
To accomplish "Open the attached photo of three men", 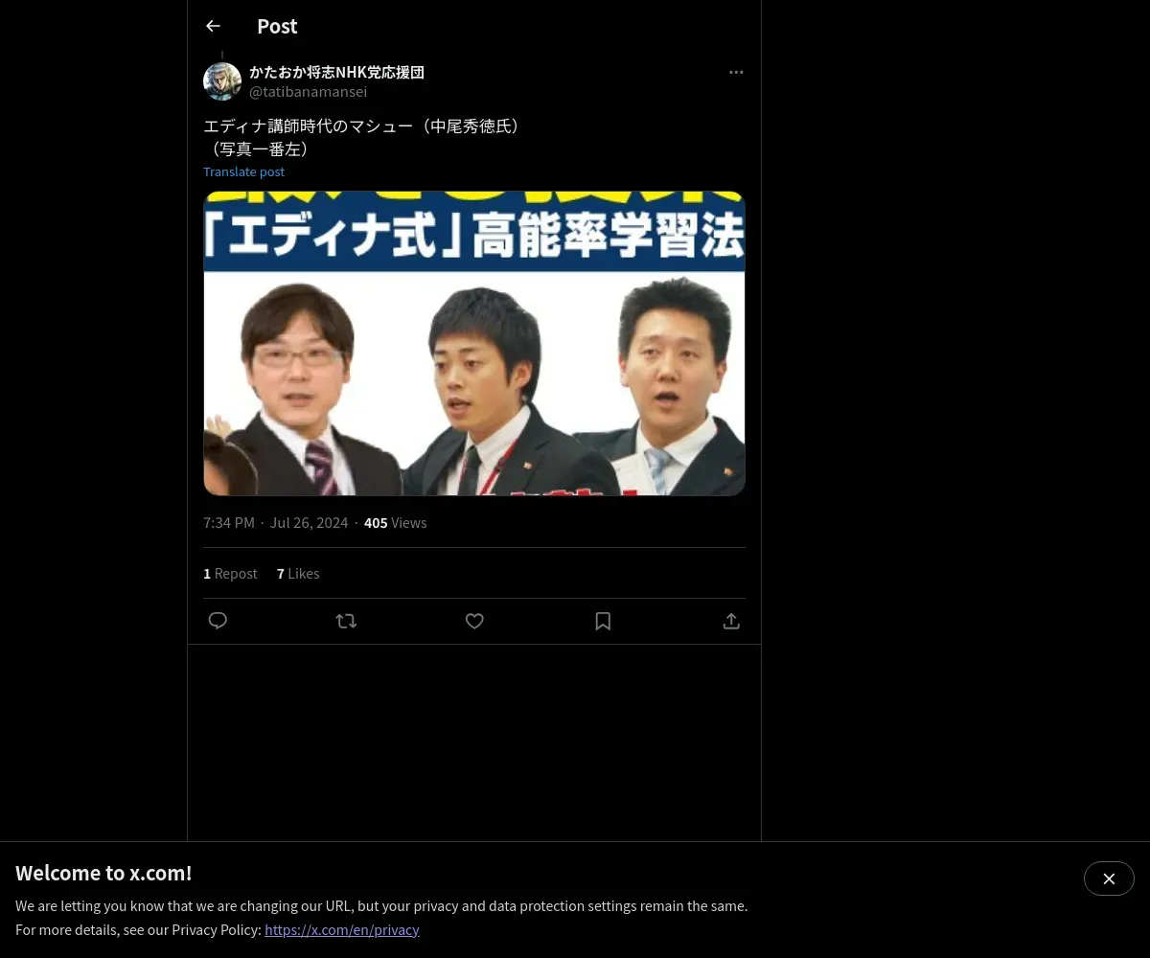I will click(474, 343).
